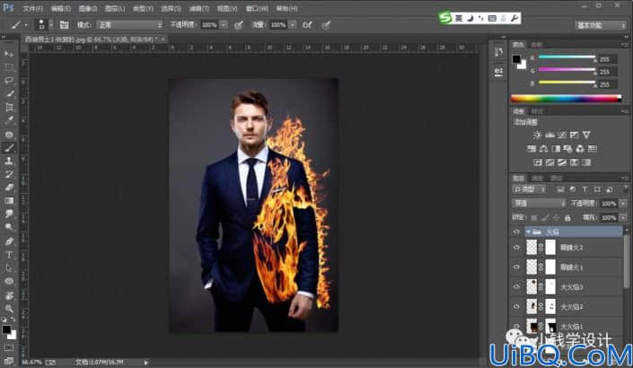The width and height of the screenshot is (633, 368).
Task: Hide the 火焰 group
Action: [x=516, y=232]
